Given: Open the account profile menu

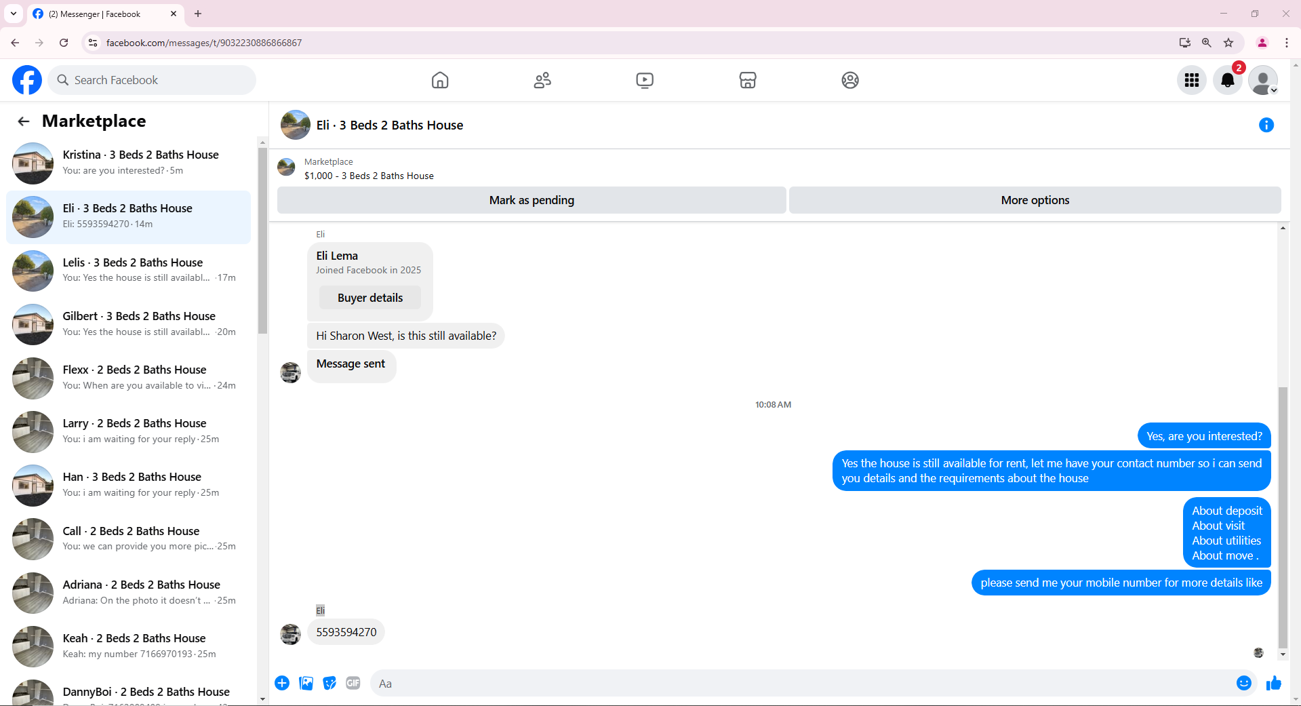Looking at the screenshot, I should click(x=1263, y=80).
